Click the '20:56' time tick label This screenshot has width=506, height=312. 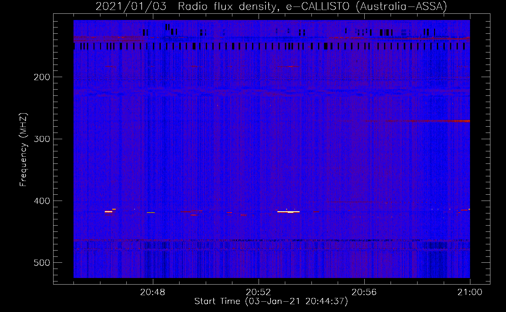(364, 292)
